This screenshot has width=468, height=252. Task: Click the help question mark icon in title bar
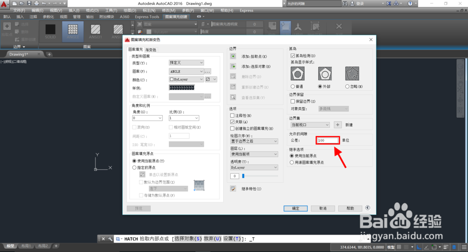(410, 3)
